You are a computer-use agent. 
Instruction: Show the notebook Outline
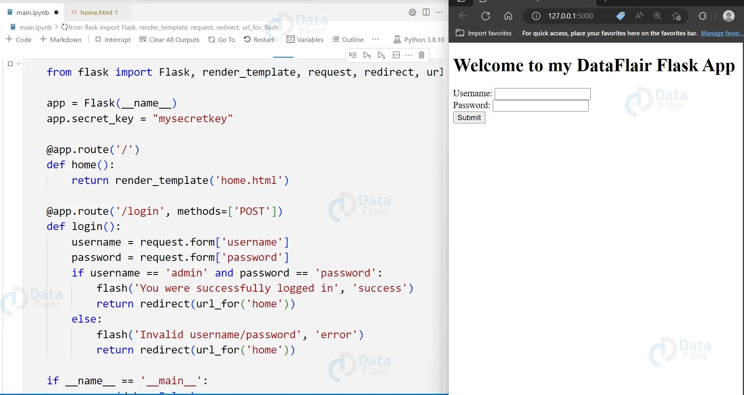click(347, 39)
